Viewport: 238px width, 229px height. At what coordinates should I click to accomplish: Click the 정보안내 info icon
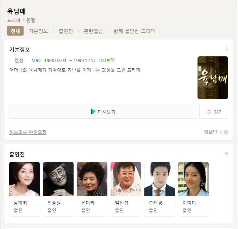pyautogui.click(x=226, y=132)
